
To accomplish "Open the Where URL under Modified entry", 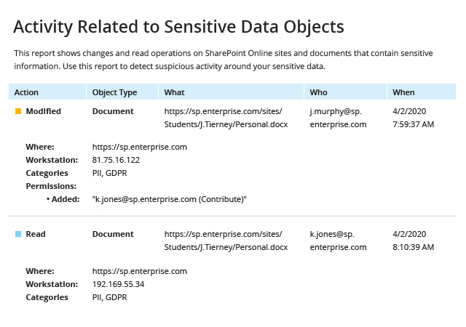I will [139, 147].
